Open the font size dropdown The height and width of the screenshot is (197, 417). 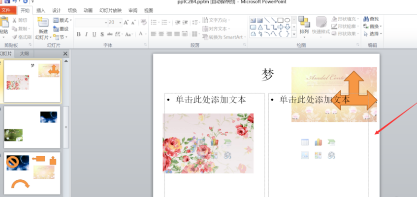point(120,22)
